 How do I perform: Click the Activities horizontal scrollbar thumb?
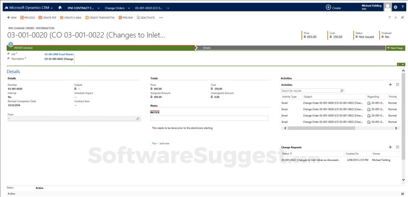coord(321,128)
